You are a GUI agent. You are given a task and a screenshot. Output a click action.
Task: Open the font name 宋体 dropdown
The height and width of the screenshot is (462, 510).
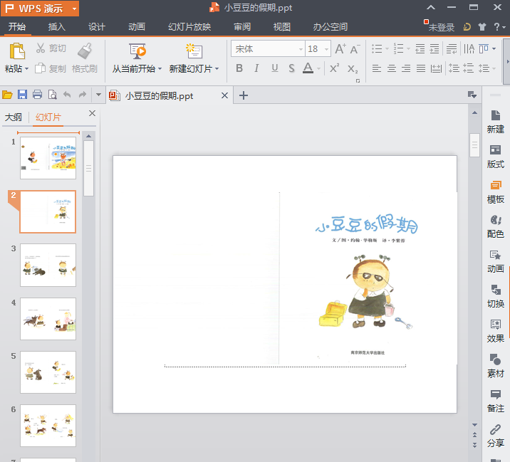[x=301, y=49]
